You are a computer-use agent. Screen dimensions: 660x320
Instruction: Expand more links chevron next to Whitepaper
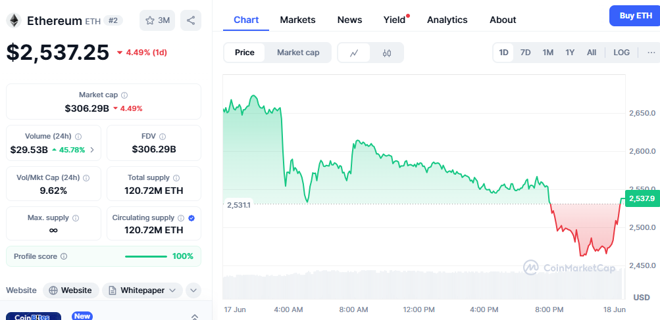click(x=193, y=290)
